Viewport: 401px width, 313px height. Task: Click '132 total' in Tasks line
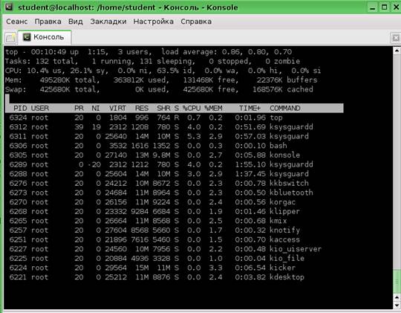click(x=56, y=62)
